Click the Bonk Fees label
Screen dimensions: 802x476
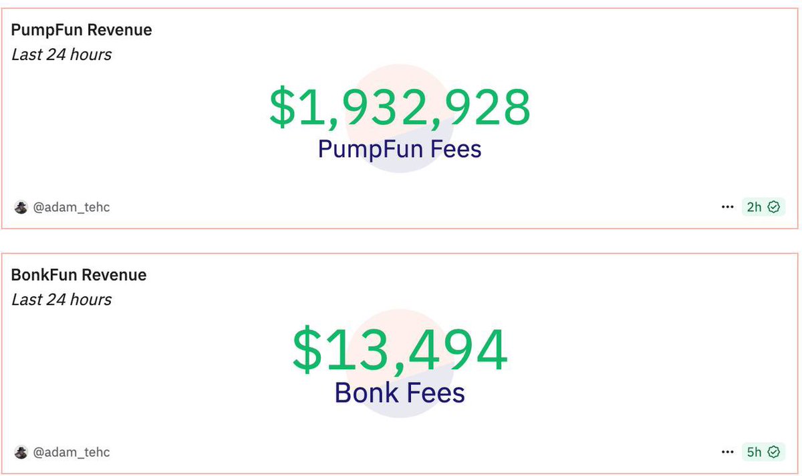(x=400, y=393)
